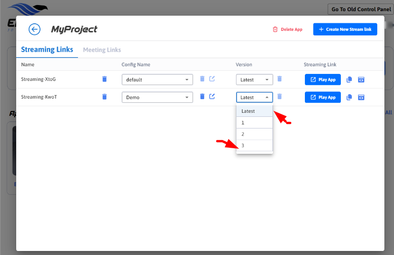Delete the Streaming-KwoT stream link
This screenshot has height=255, width=394.
point(104,97)
